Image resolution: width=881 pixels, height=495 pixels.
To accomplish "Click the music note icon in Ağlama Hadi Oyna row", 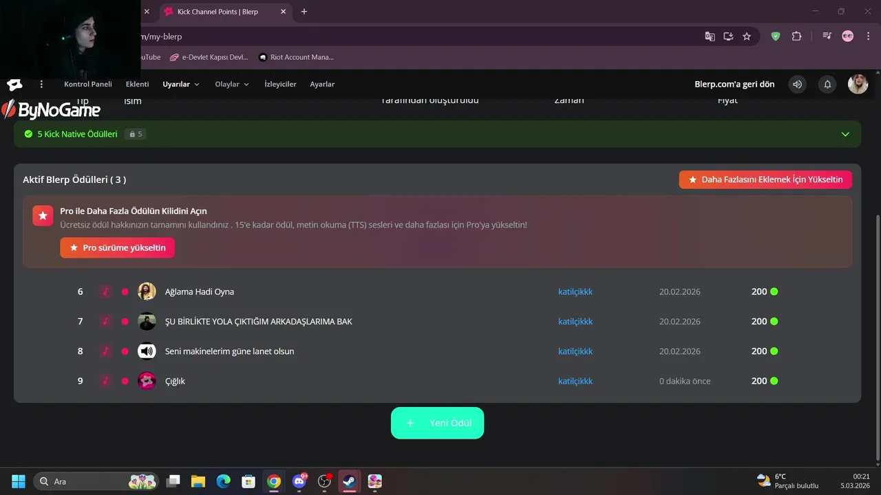I will [105, 291].
